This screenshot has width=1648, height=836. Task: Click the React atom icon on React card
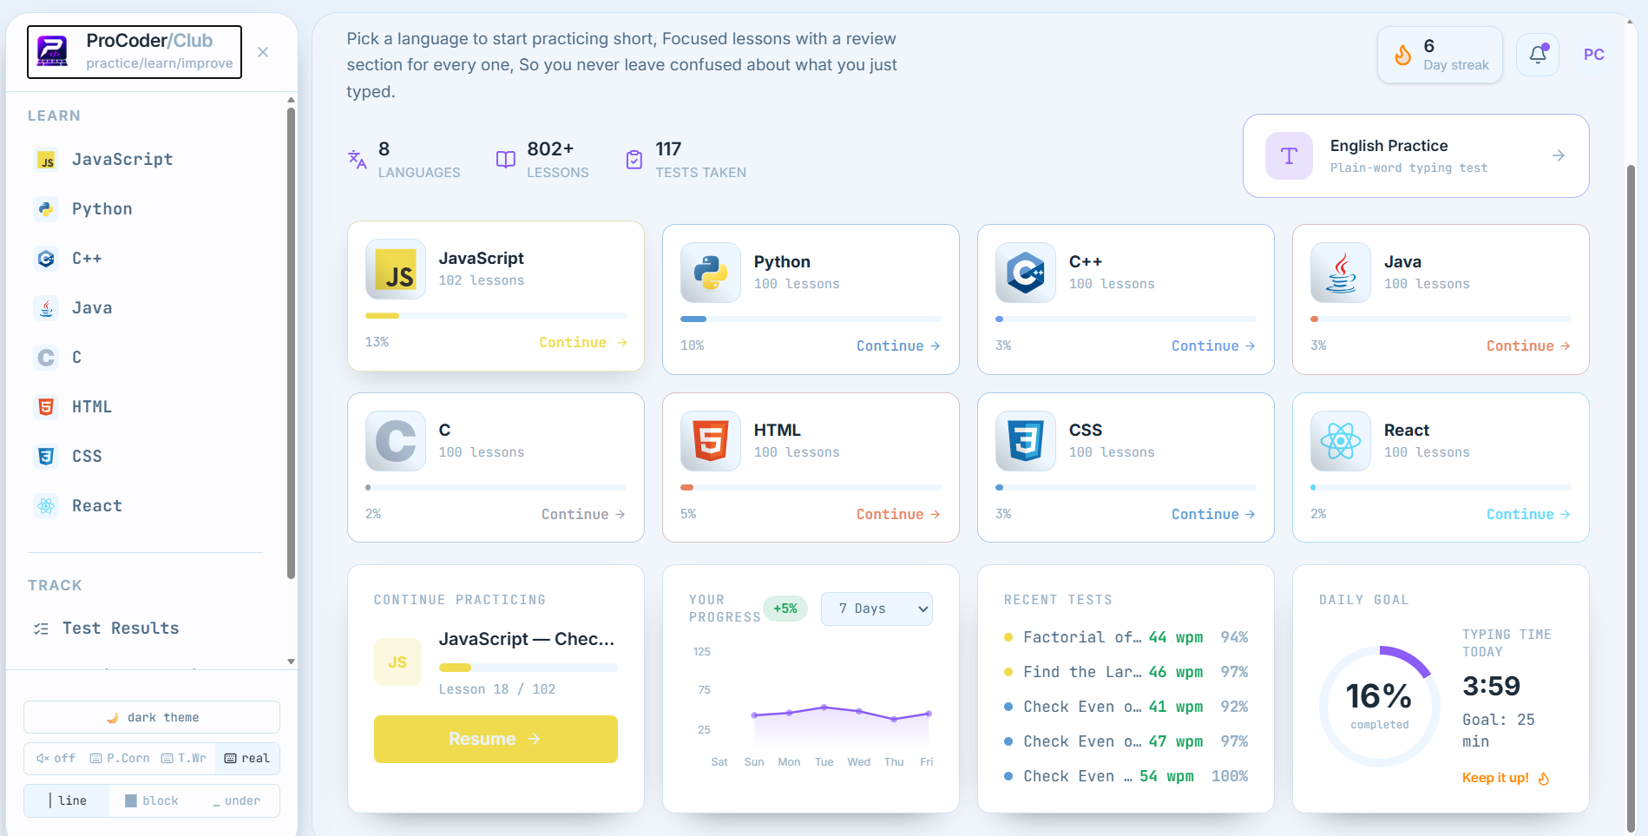click(x=1341, y=441)
